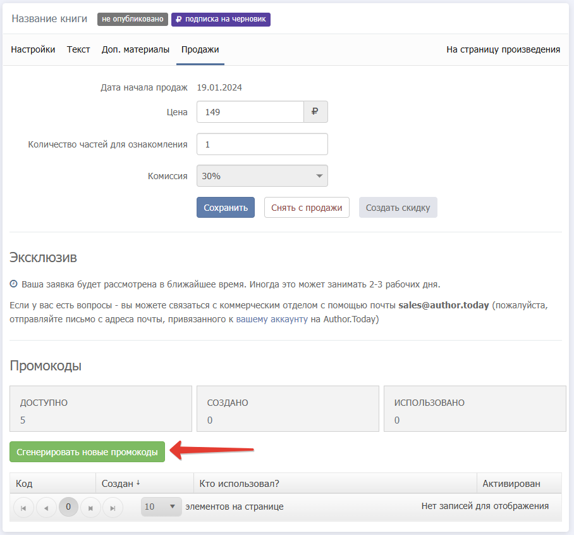Click the Промокоды heading
Viewport: 574px width, 535px height.
(46, 365)
